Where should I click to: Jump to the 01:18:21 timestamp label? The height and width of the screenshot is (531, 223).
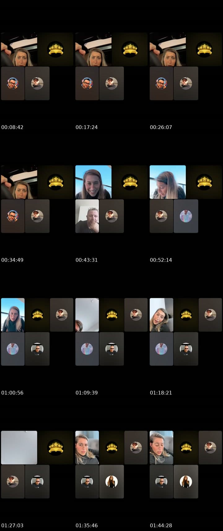pos(161,393)
